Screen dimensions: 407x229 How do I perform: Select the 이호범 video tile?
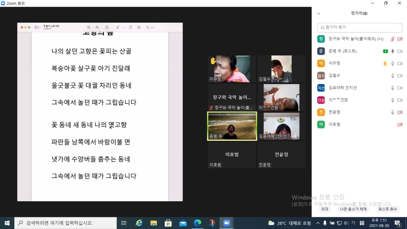tap(232, 155)
